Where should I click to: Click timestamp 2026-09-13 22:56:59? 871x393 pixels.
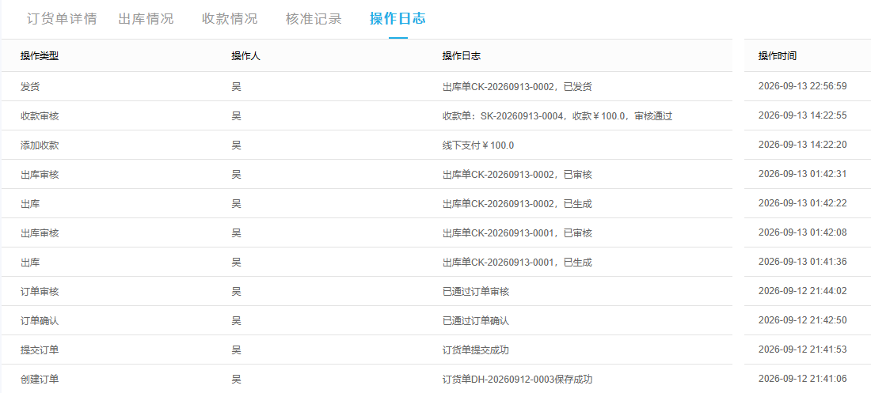[x=802, y=87]
